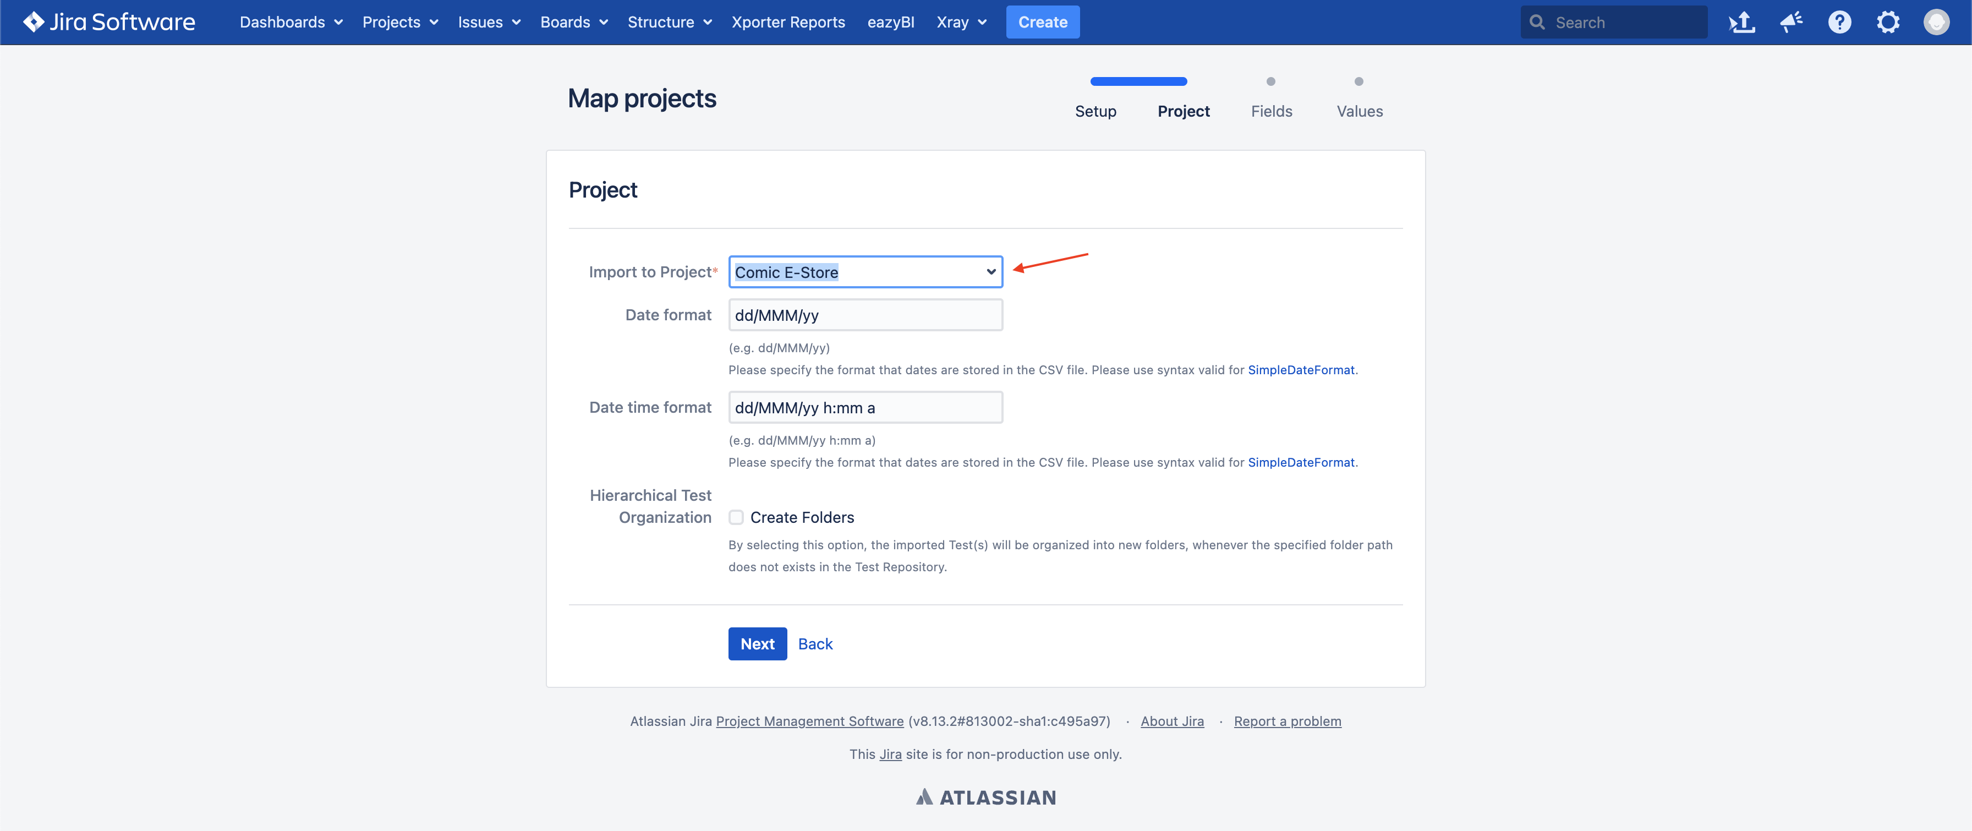Go to the Setup wizard step

pyautogui.click(x=1095, y=111)
